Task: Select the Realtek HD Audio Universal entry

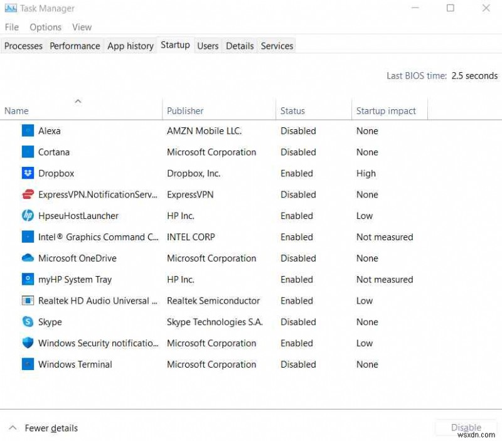Action: coord(98,300)
